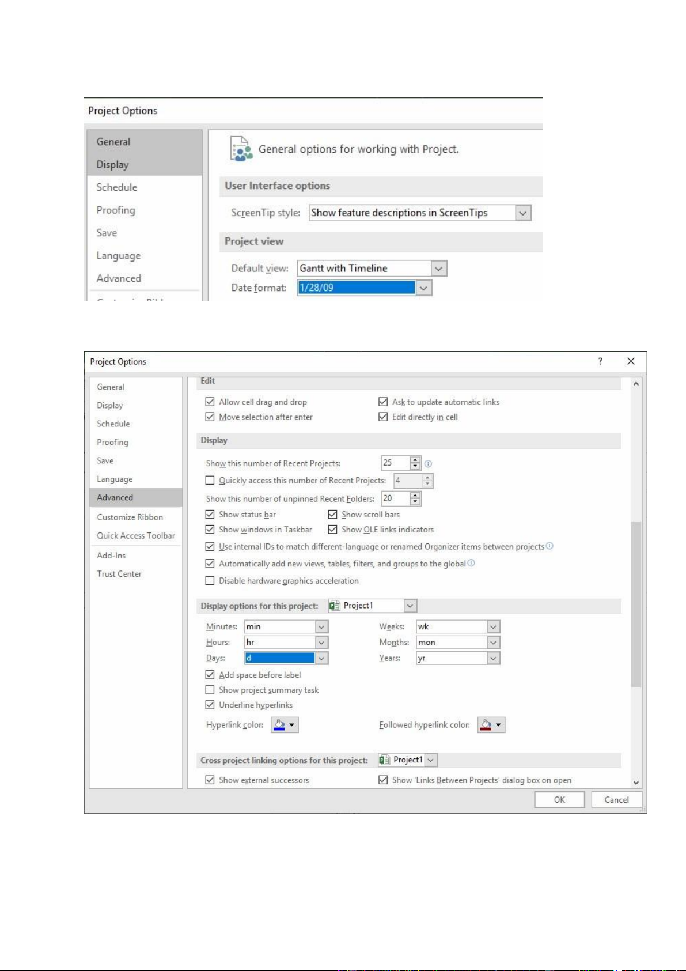Image resolution: width=686 pixels, height=971 pixels.
Task: Open Save category in the Advanced-options dialog
Action: pos(136,460)
